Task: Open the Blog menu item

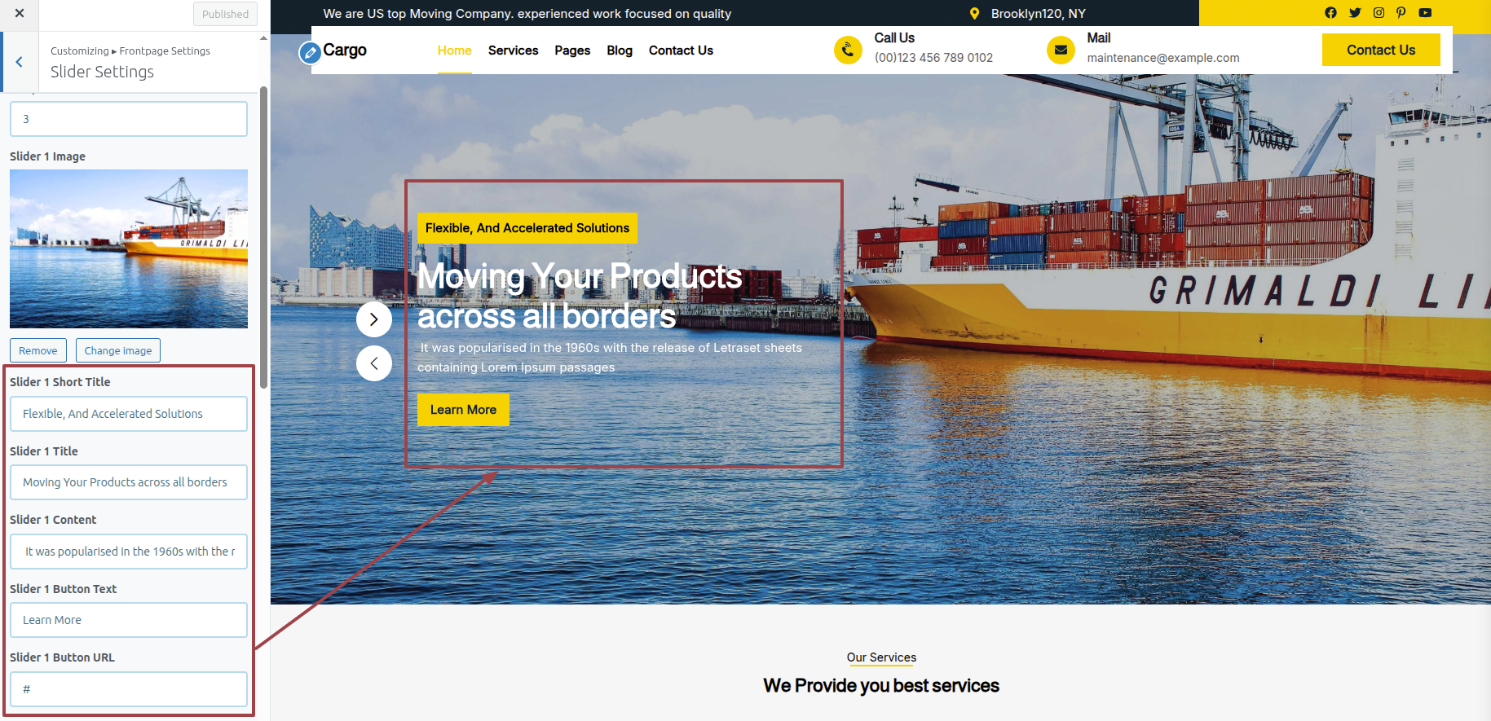Action: tap(619, 51)
